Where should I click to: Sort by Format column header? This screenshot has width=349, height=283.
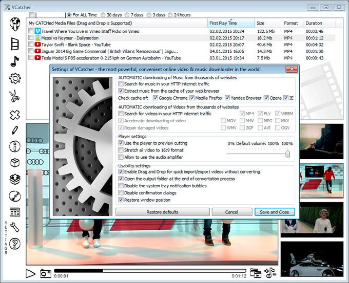click(x=293, y=23)
